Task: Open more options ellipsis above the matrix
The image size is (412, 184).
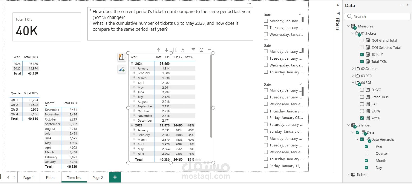Action: click(x=210, y=50)
